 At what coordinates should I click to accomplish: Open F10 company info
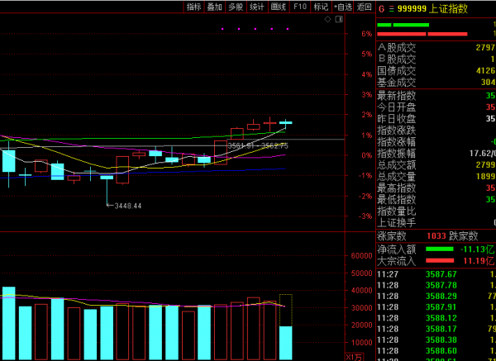299,7
